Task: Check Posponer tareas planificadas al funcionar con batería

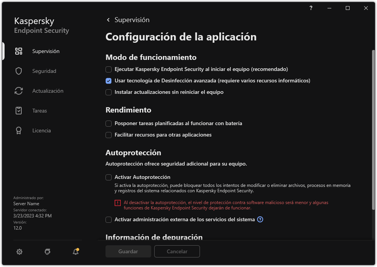Action: (109, 124)
